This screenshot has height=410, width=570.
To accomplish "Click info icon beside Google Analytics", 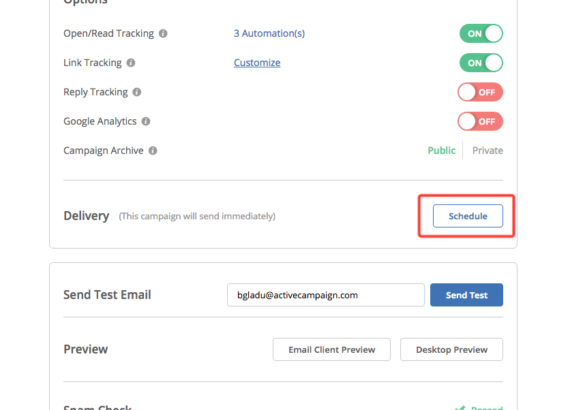I will [x=146, y=121].
